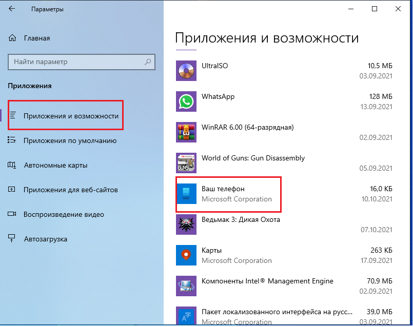Click the Russian language pack icon
This screenshot has height=327, width=413.
186,316
